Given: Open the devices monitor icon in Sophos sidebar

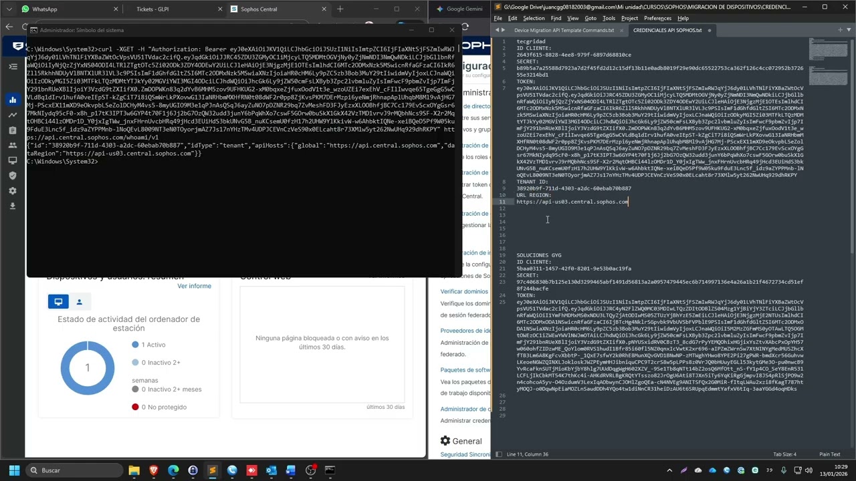Looking at the screenshot, I should 13,160.
